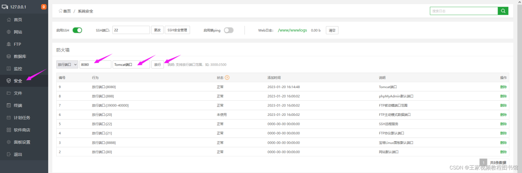
Task: Click the status column help question icon
Action: 227,78
